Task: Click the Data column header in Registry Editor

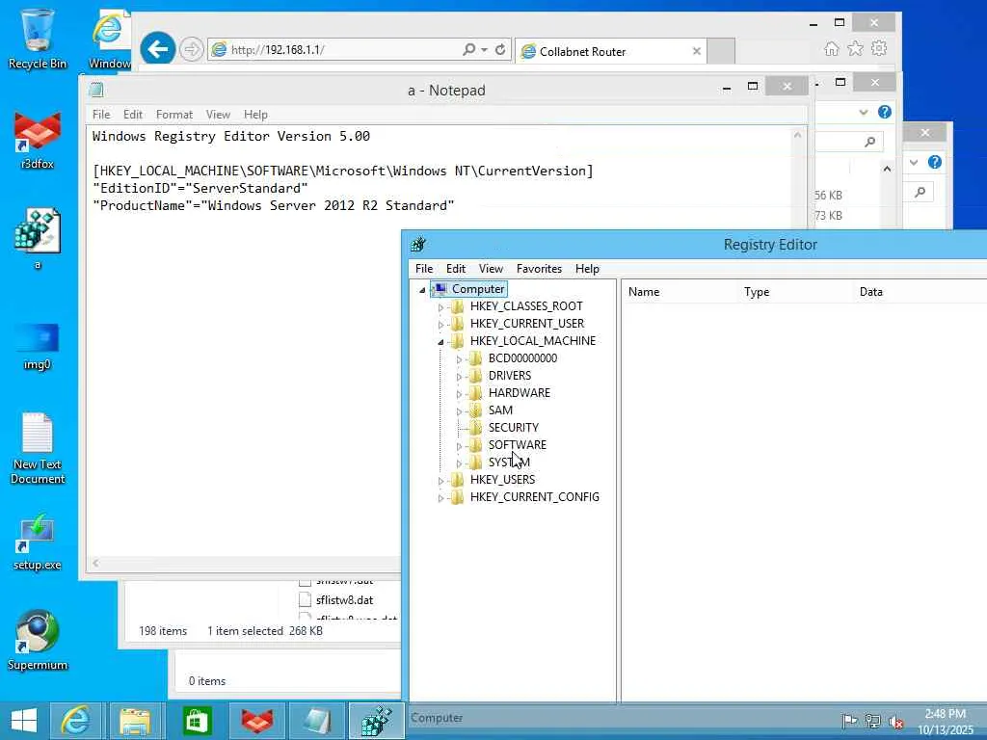Action: 920,292
